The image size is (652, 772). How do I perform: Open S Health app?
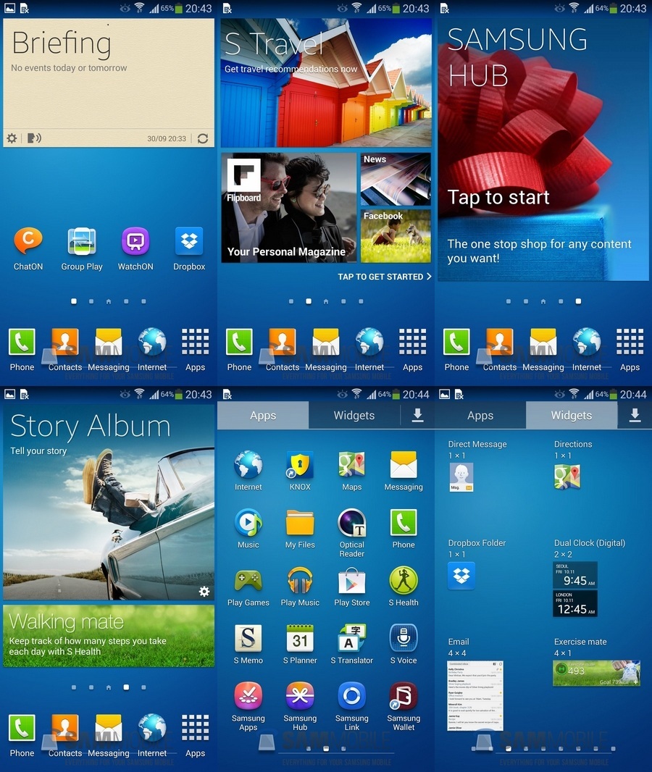[404, 581]
